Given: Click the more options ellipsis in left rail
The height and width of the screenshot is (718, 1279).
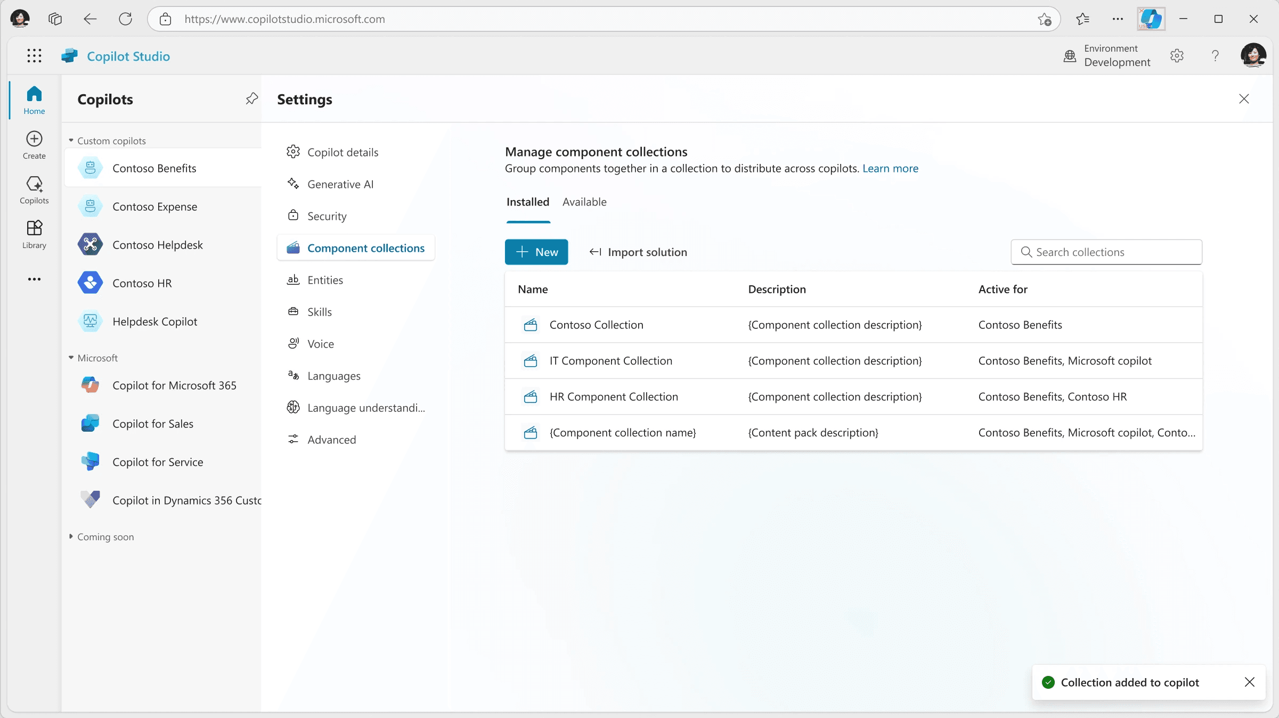Looking at the screenshot, I should point(34,279).
